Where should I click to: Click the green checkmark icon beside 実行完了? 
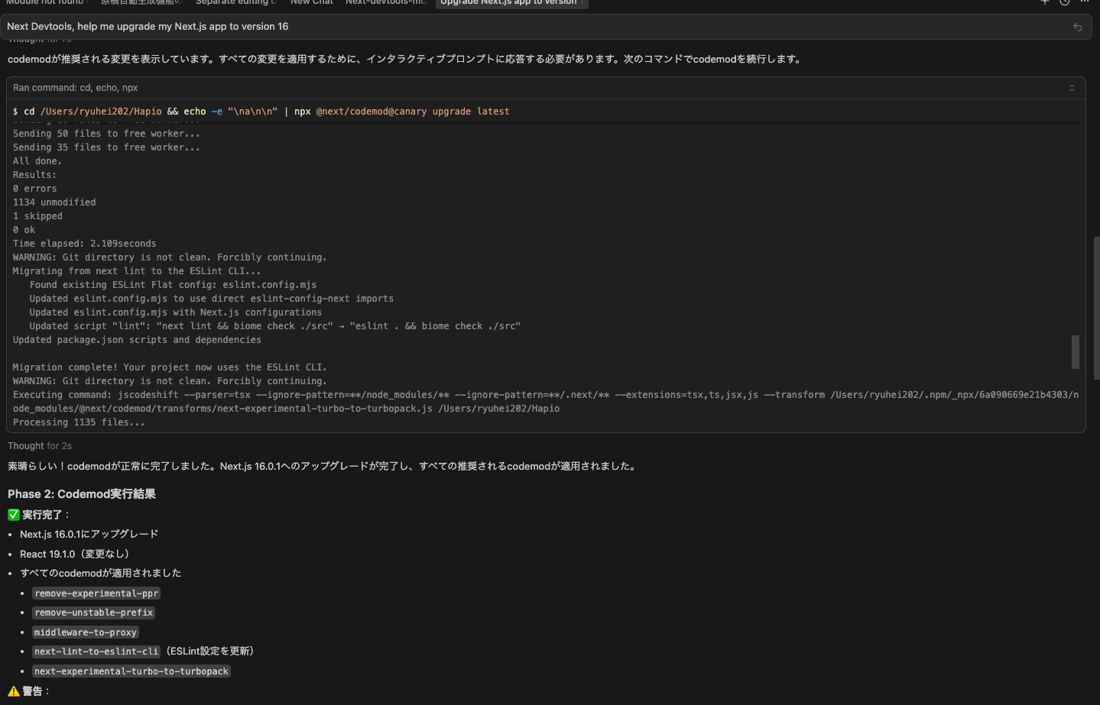pyautogui.click(x=13, y=514)
